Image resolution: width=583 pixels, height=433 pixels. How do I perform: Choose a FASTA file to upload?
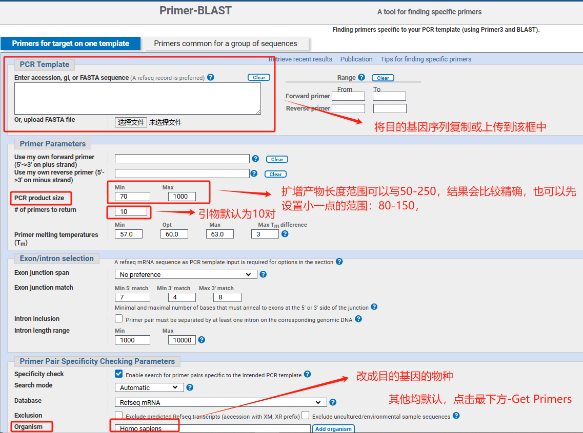131,122
